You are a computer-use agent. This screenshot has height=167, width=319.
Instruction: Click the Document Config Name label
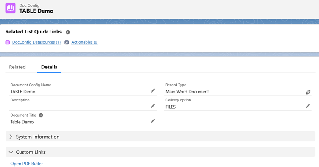31,85
